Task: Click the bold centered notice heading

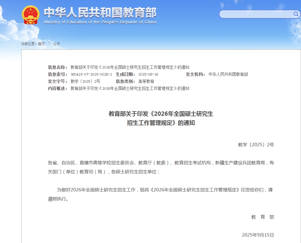Action: coord(161,118)
